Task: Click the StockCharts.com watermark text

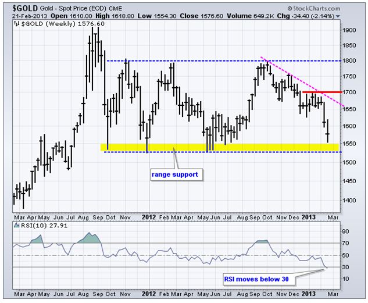Action: click(x=313, y=9)
